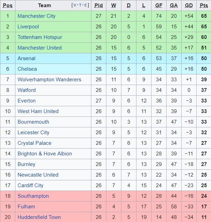This screenshot has width=211, height=222.
Task: Click the T (talk) template link
Action: click(81, 5)
